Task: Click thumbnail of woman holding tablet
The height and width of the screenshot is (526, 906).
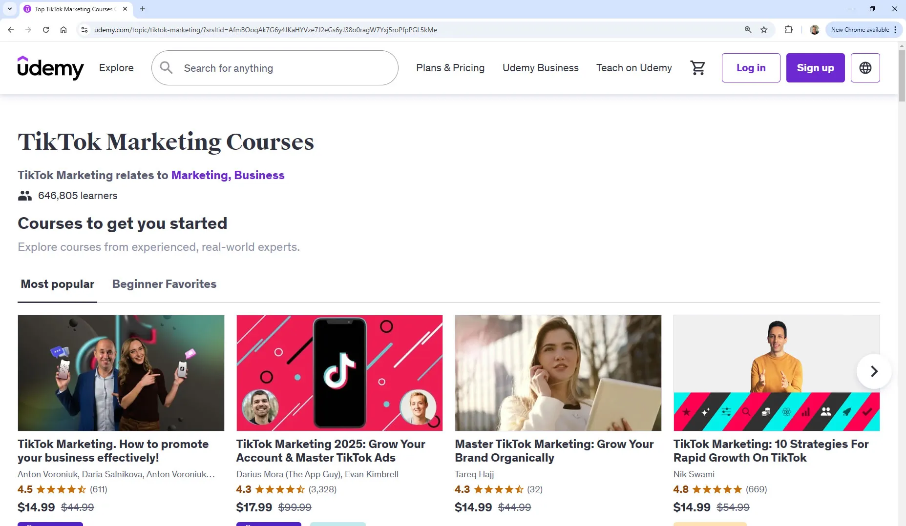Action: (x=558, y=373)
